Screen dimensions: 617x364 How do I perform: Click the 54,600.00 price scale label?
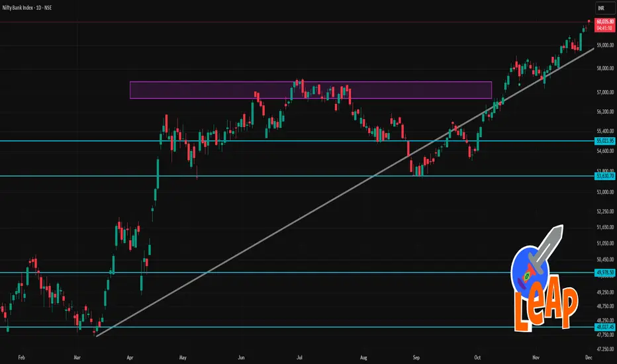(605, 151)
